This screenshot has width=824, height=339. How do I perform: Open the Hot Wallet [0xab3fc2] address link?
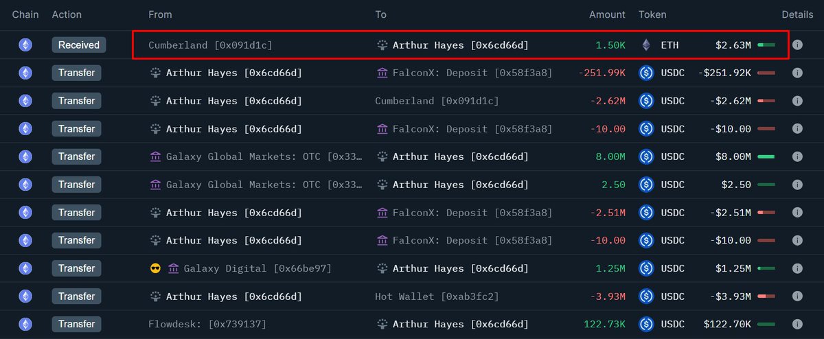pos(437,296)
